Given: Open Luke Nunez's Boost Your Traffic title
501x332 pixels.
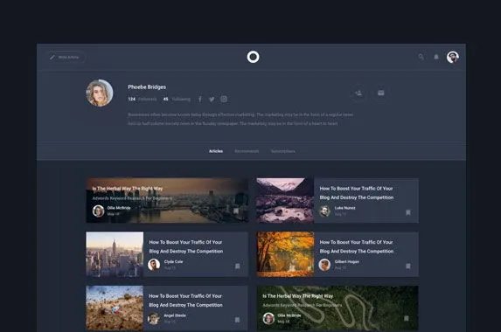Looking at the screenshot, I should click(x=357, y=193).
